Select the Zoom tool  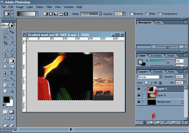coord(12,91)
